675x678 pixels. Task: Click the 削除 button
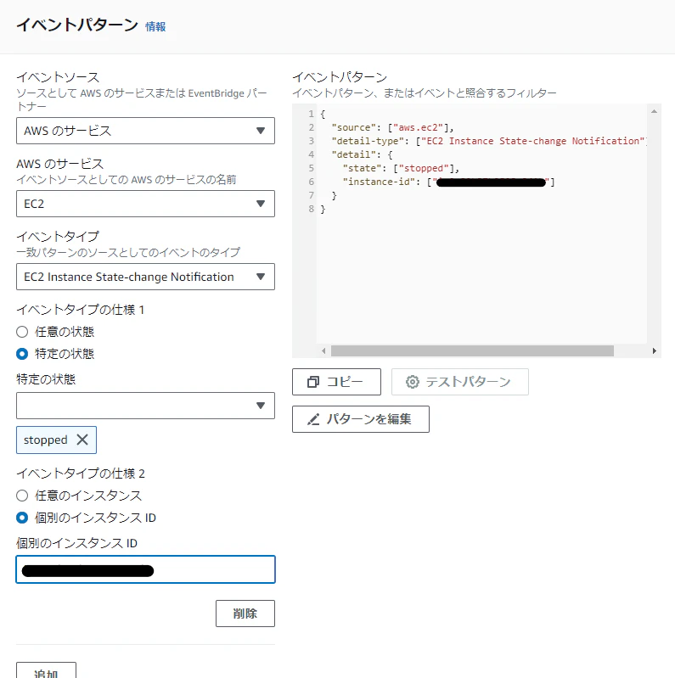[x=245, y=614]
